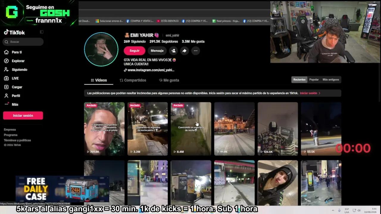381x214 pixels.
Task: Open second-row video of overpass bridge
Action: (235, 183)
